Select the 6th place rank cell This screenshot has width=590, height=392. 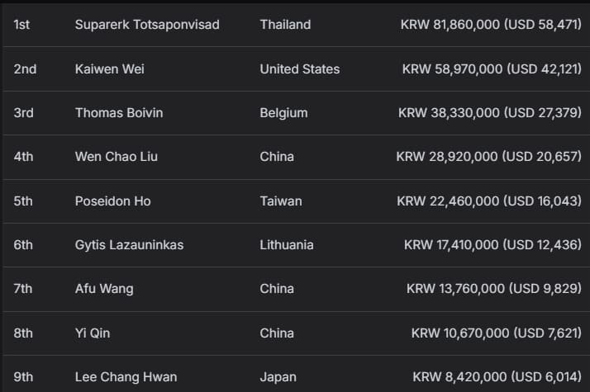pyautogui.click(x=23, y=245)
